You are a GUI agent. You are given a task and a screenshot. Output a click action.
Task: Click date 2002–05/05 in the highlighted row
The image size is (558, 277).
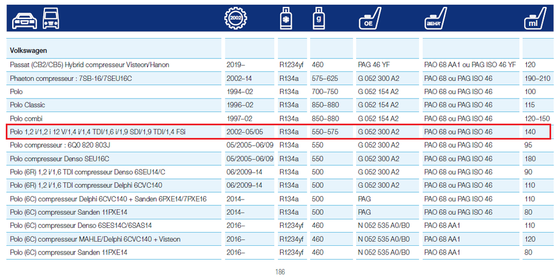pos(244,132)
